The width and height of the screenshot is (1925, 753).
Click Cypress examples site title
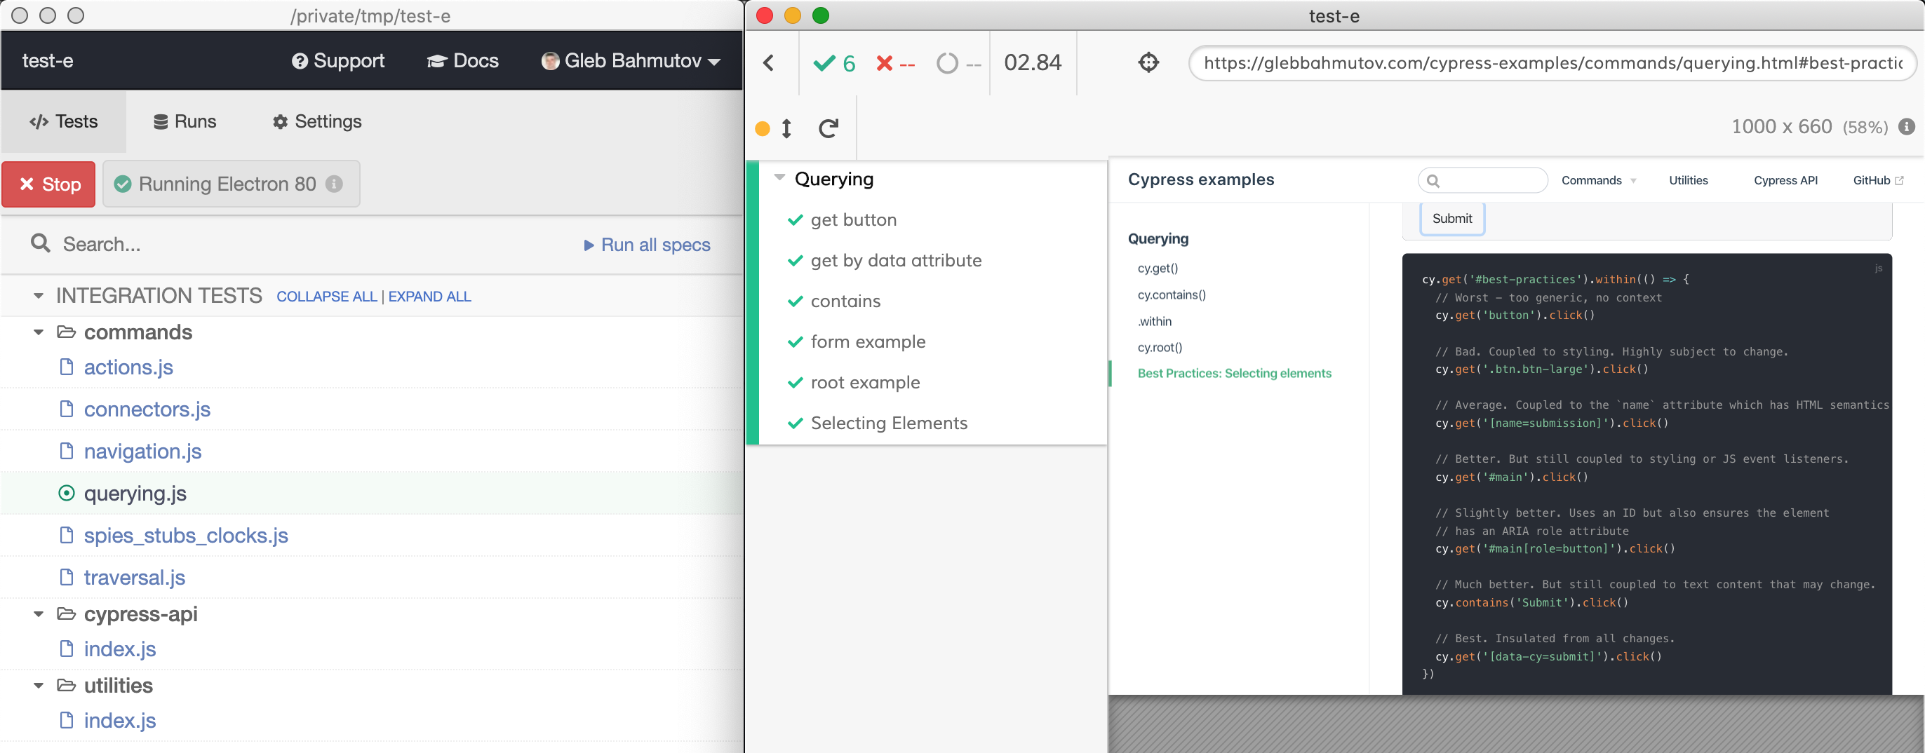1201,179
